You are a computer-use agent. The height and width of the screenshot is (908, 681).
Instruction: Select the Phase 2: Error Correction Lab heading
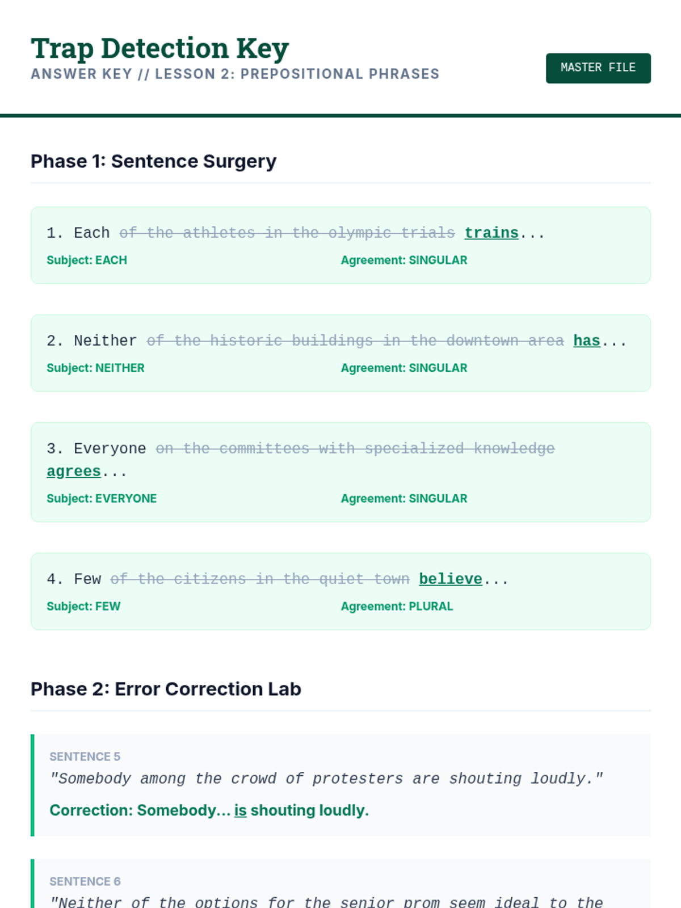click(x=166, y=689)
